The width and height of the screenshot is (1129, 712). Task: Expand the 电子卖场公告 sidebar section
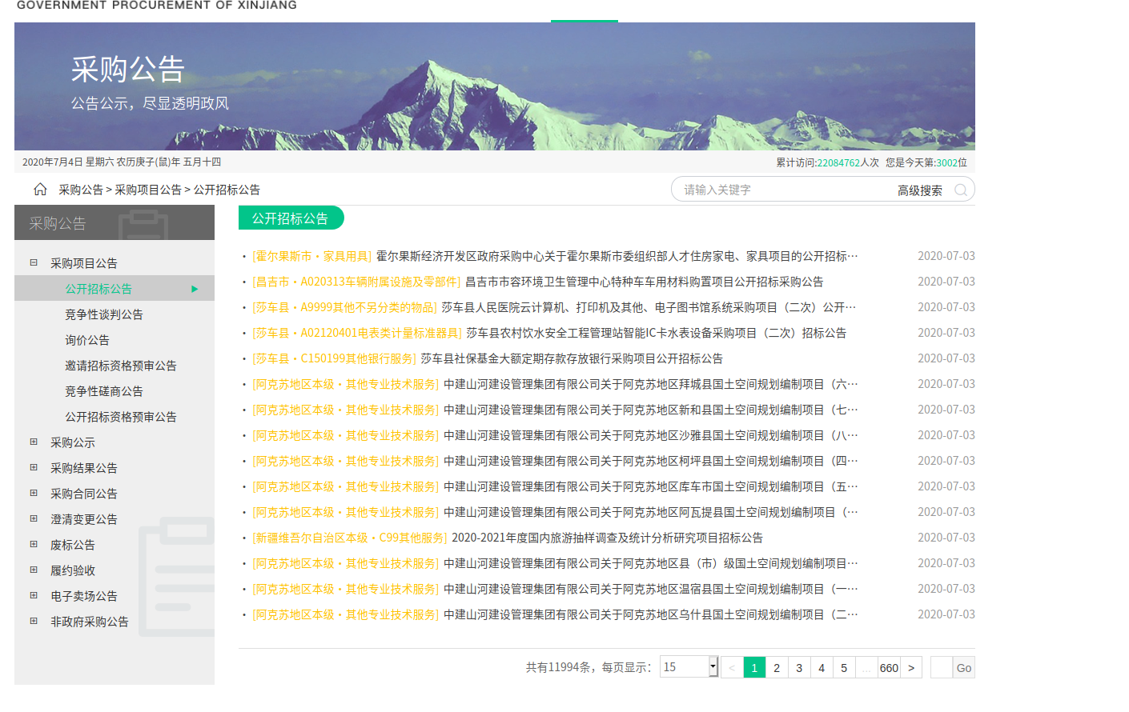tap(33, 595)
